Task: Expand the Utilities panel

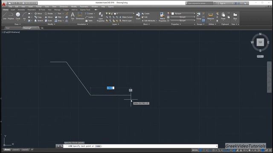Action: (212, 24)
